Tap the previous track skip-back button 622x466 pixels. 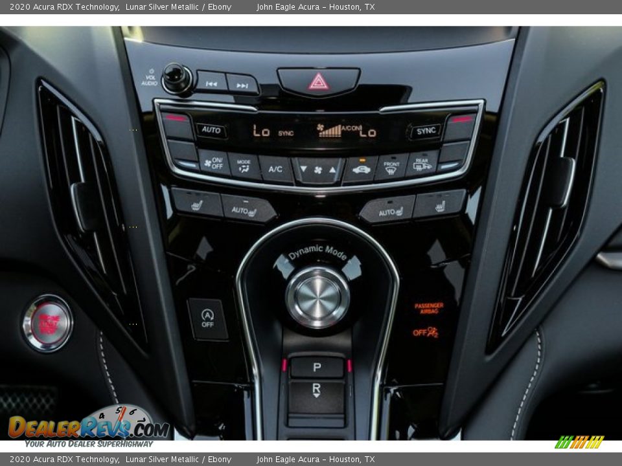211,83
